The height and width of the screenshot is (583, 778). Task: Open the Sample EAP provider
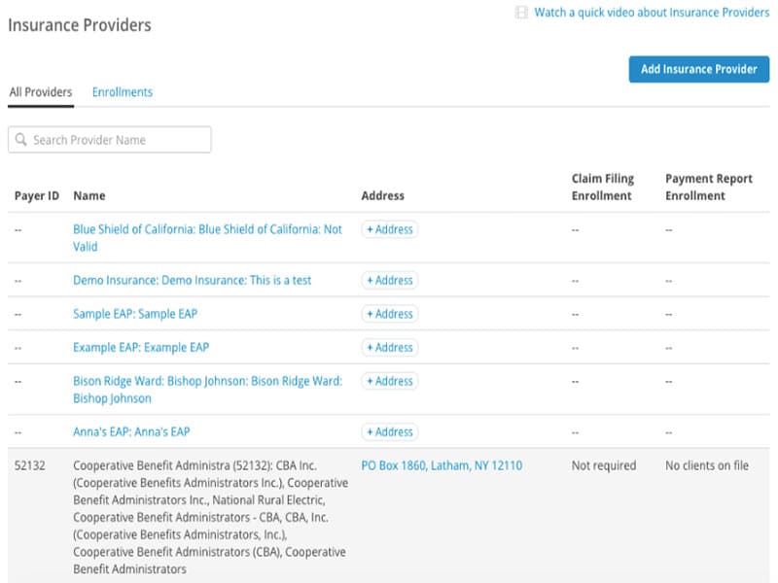pos(135,314)
